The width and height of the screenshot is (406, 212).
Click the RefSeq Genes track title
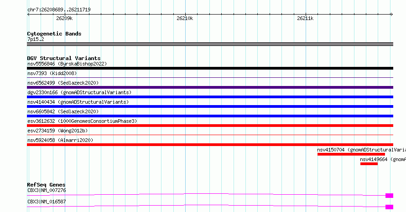(x=46, y=185)
